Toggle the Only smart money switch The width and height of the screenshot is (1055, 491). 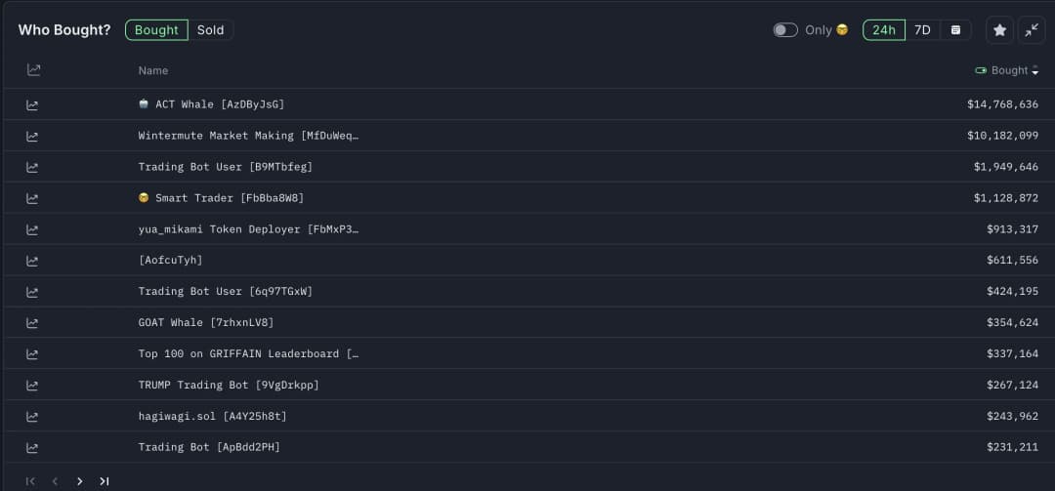coord(785,30)
